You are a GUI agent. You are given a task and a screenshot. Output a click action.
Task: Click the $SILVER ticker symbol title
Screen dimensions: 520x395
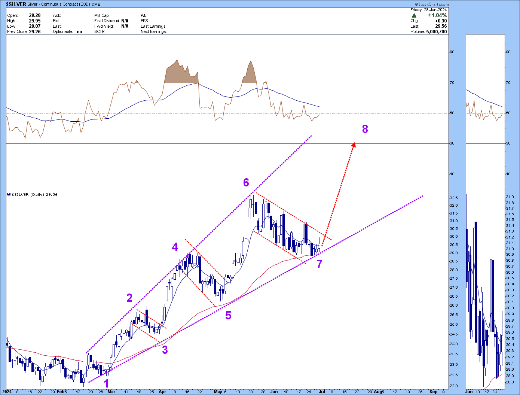click(16, 4)
